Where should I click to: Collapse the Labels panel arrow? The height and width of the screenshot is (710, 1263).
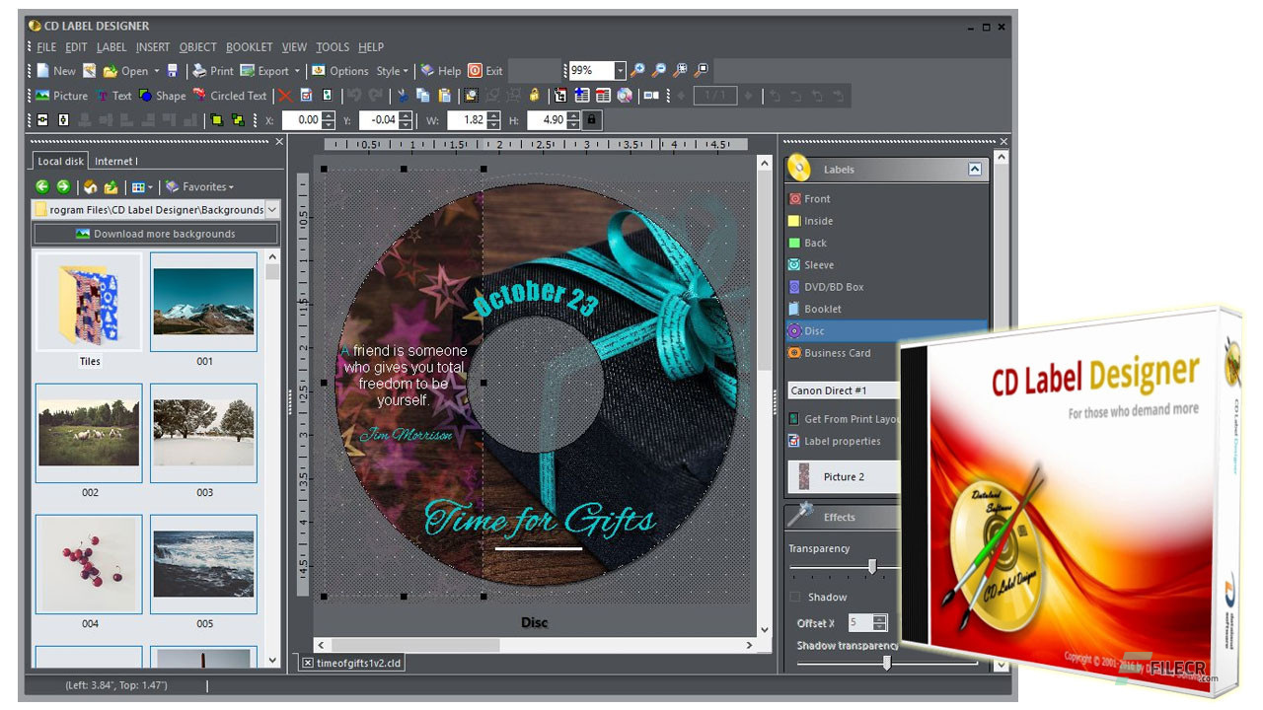point(975,170)
